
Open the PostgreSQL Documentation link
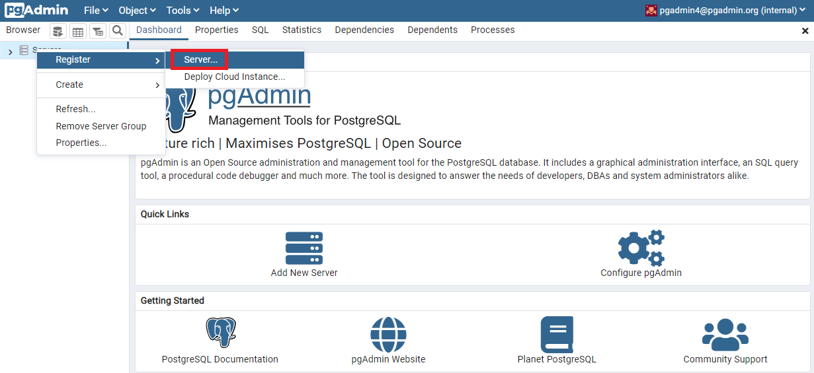tap(220, 359)
